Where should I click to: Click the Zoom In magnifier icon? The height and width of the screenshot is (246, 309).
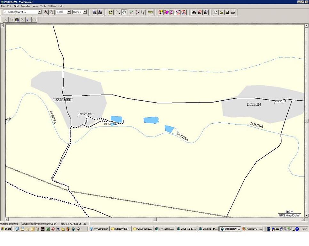pos(46,12)
